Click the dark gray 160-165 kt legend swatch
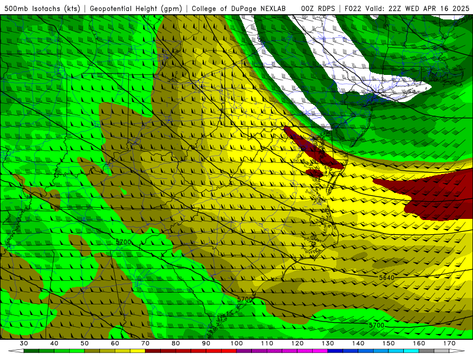This screenshot has height=354, width=473. click(426, 351)
